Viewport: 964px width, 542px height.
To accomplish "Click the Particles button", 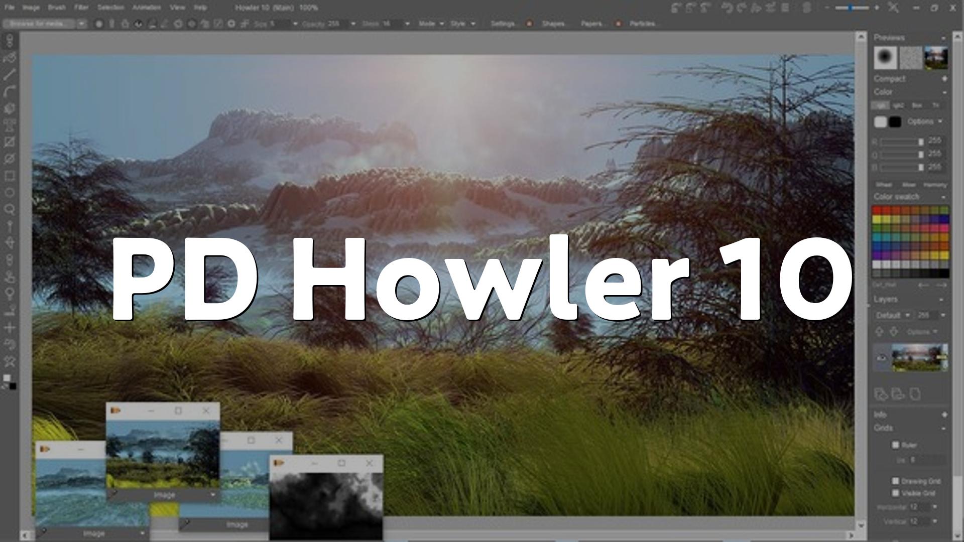I will coord(642,24).
